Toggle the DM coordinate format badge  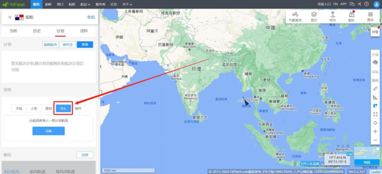[349, 154]
